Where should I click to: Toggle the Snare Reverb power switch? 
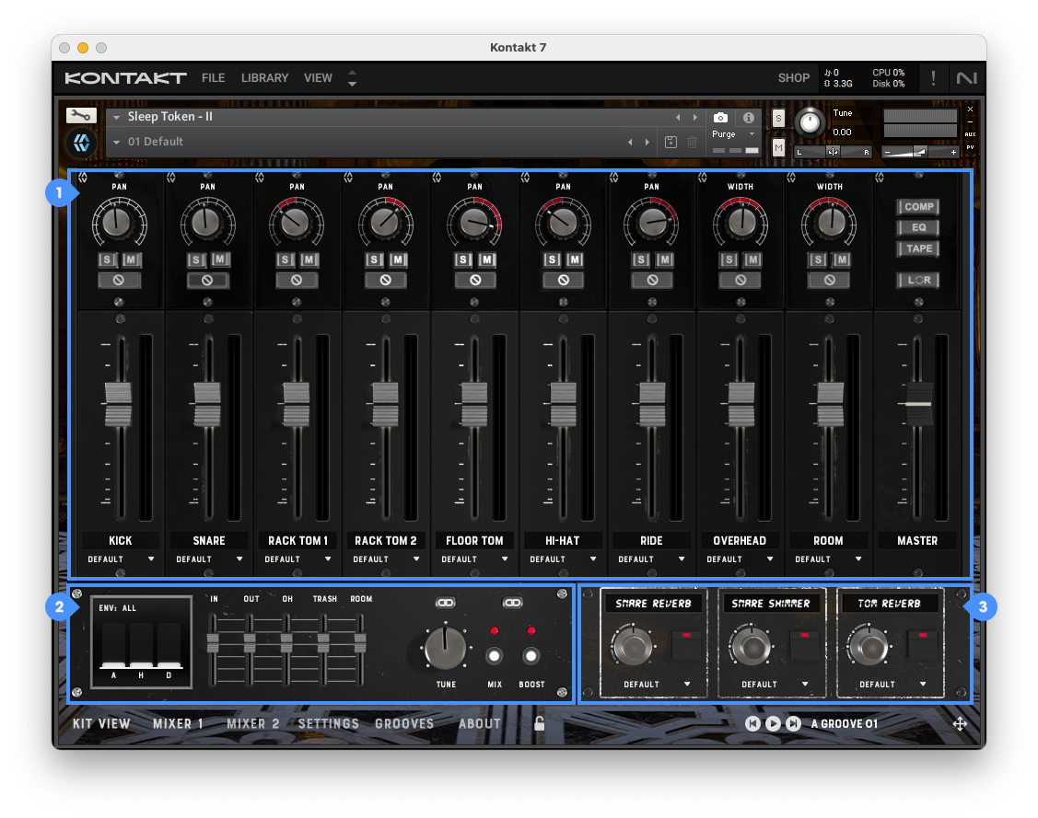tap(684, 646)
